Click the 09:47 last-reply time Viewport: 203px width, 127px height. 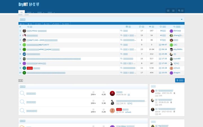[163, 45]
